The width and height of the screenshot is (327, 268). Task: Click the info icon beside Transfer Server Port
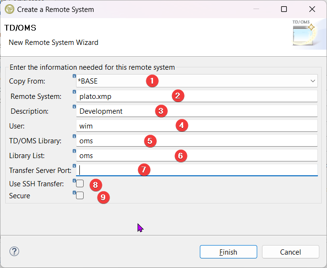point(74,166)
